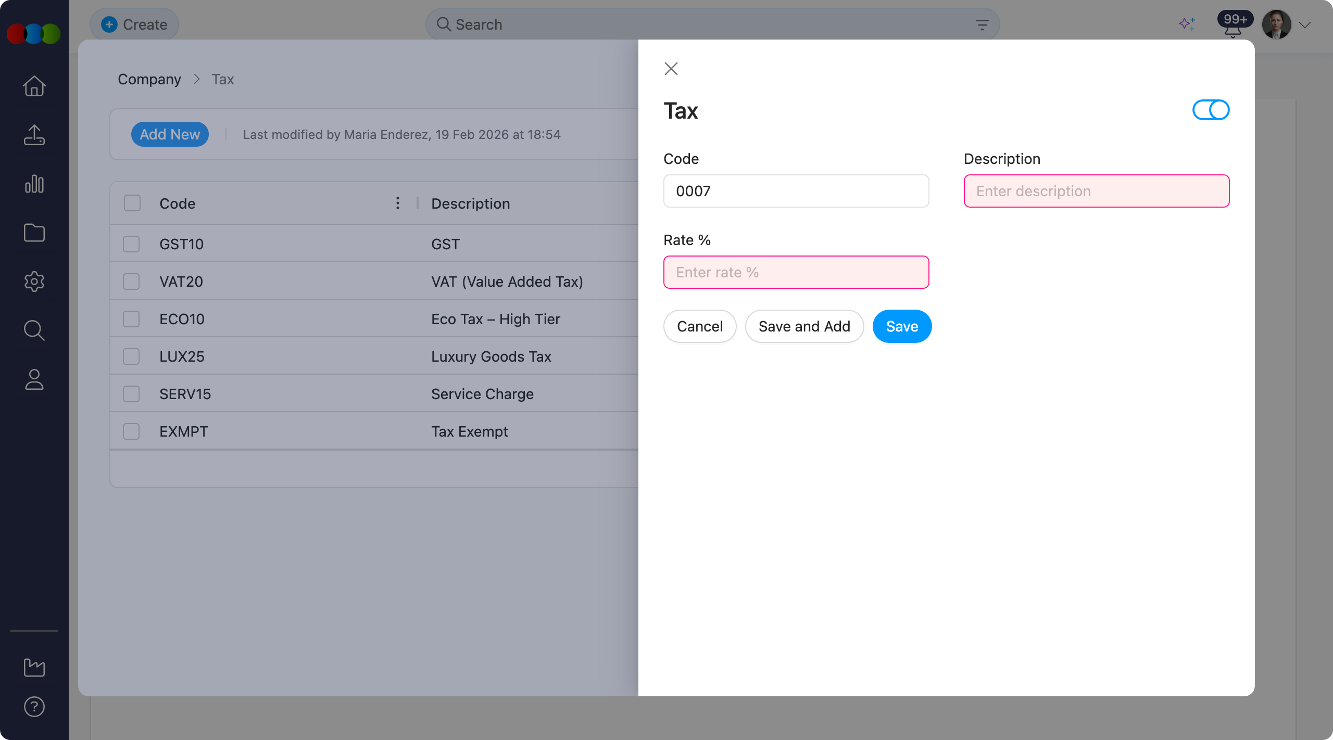The image size is (1333, 740).
Task: Open the analytics bar-chart icon
Action: click(x=34, y=184)
